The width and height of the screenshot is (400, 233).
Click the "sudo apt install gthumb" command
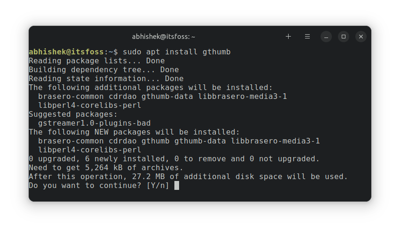(x=176, y=52)
